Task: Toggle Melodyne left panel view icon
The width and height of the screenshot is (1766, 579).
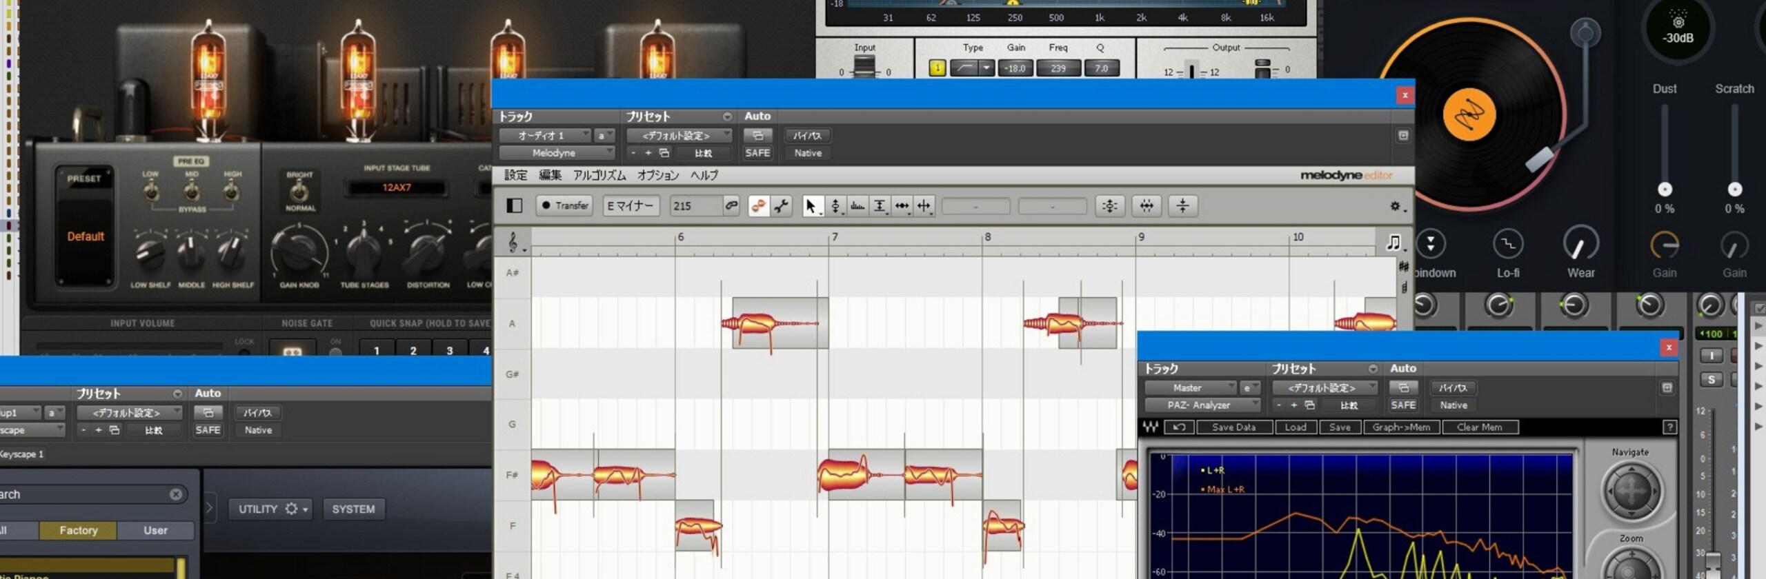Action: 515,205
